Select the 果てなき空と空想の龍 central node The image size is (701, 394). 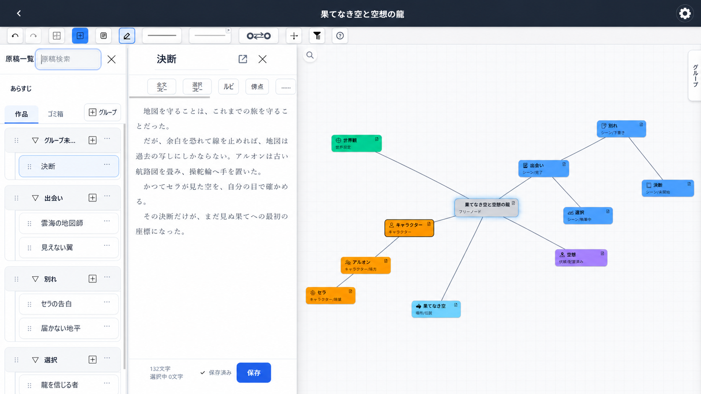click(x=487, y=208)
